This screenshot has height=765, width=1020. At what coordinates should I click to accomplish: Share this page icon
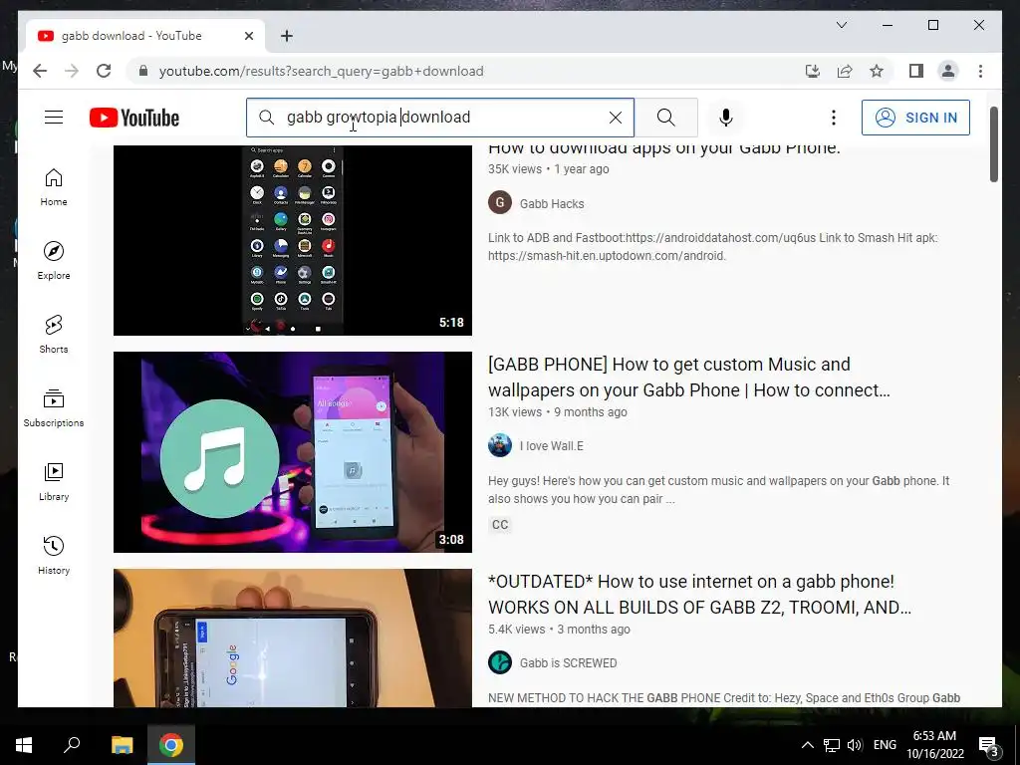point(845,71)
